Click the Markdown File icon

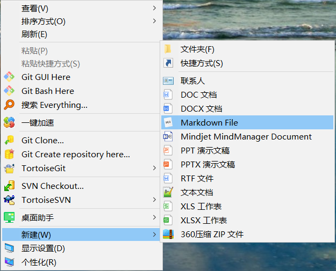click(x=168, y=122)
